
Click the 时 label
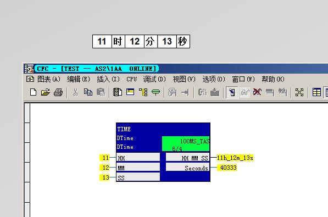click(118, 41)
